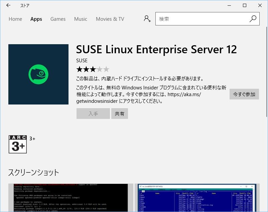Select the Apps tab
The height and width of the screenshot is (212, 268).
point(36,19)
